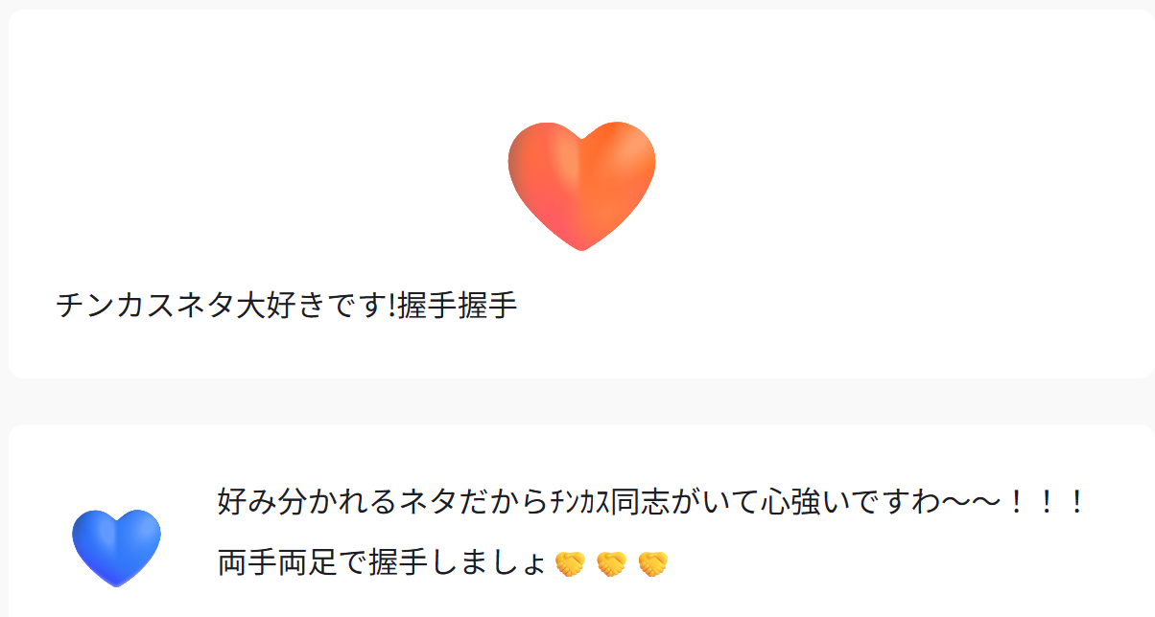Select the first handshake emoji
This screenshot has height=617, width=1155.
570,564
